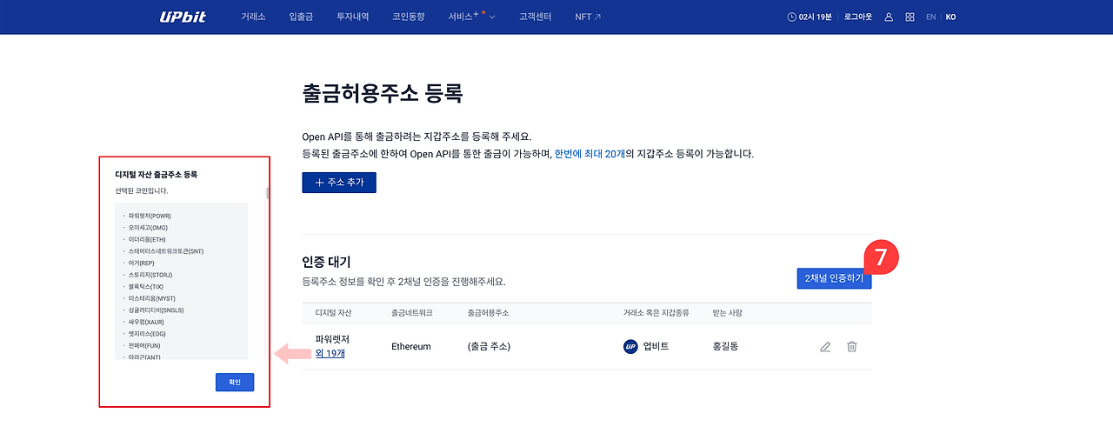Viewport: 1113px width, 440px height.
Task: Select 펀페어(FUN) in the coin list
Action: pos(144,345)
